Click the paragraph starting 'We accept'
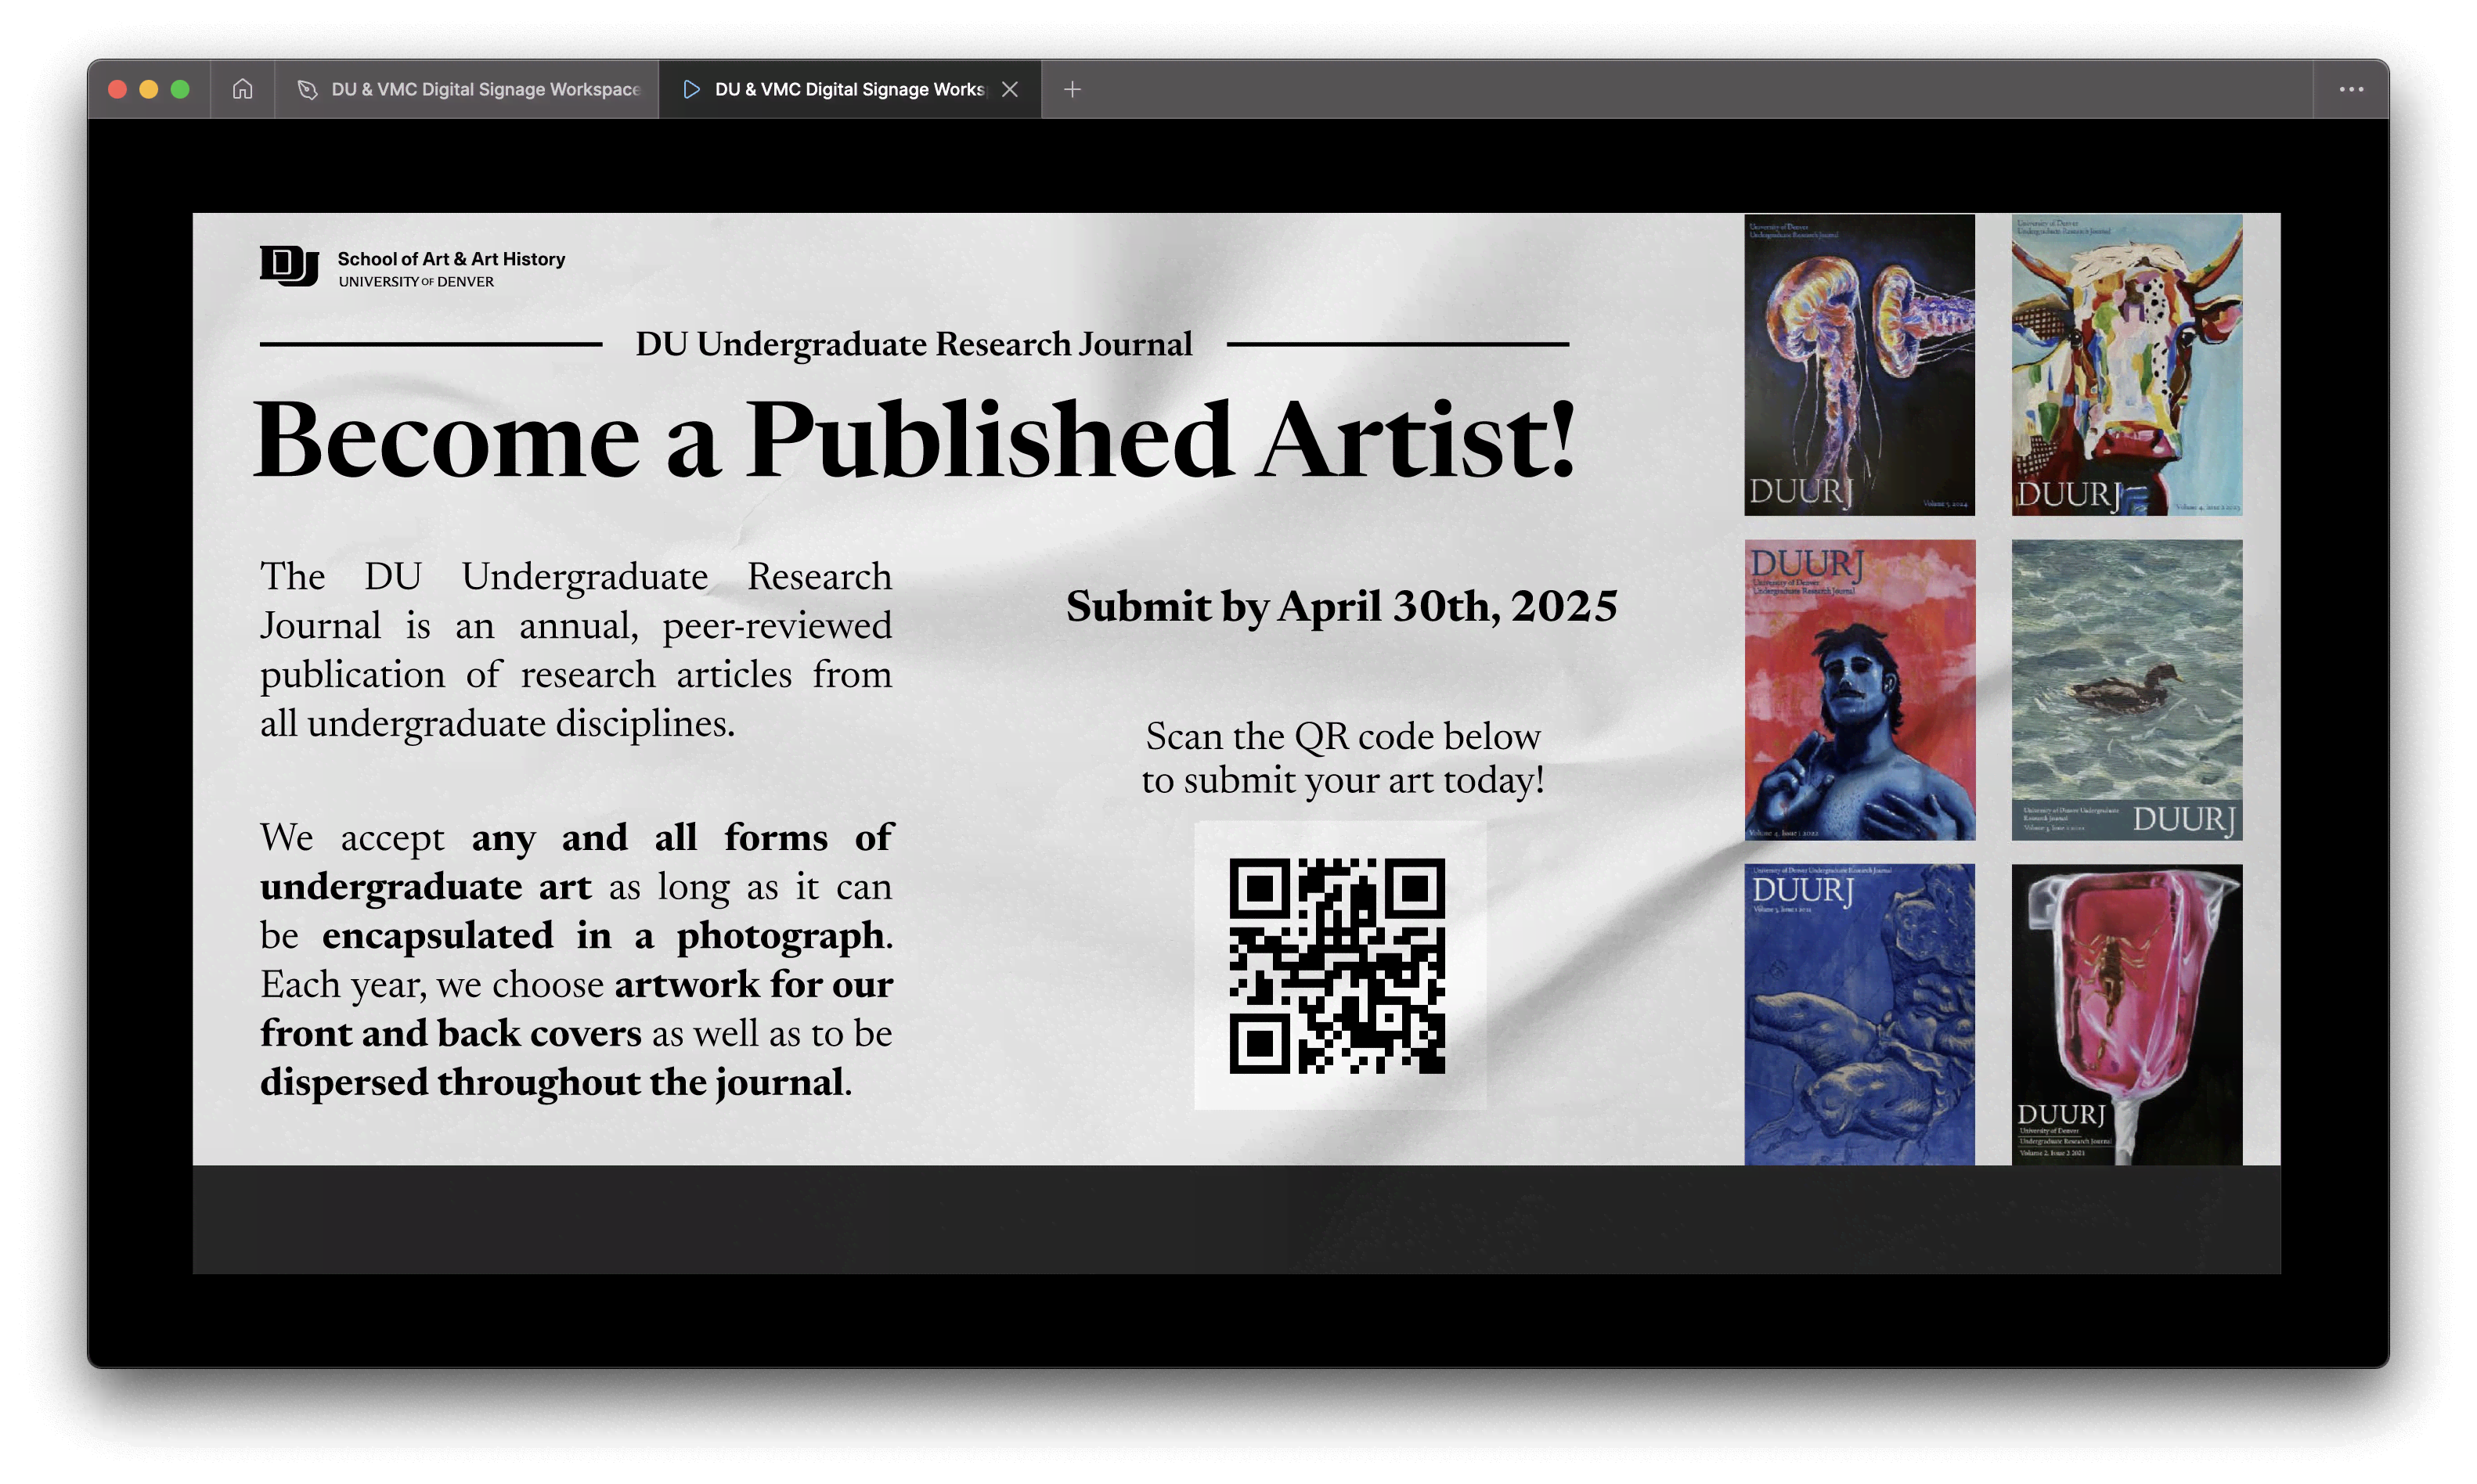Image resolution: width=2477 pixels, height=1484 pixels. [576, 960]
